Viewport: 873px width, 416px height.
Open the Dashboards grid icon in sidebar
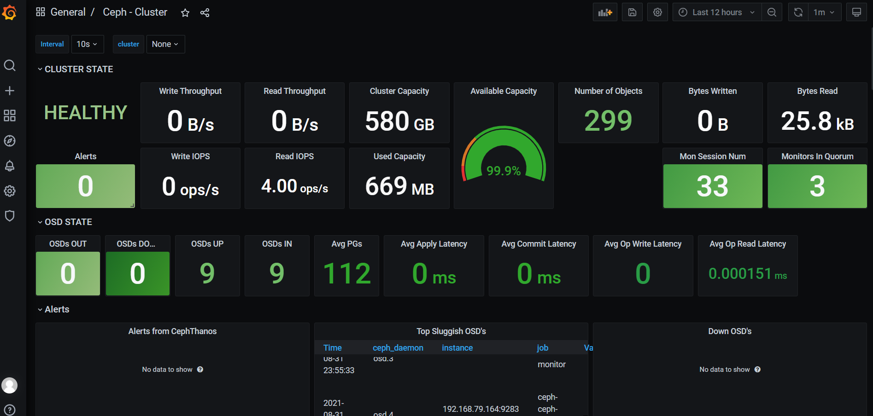(x=10, y=116)
